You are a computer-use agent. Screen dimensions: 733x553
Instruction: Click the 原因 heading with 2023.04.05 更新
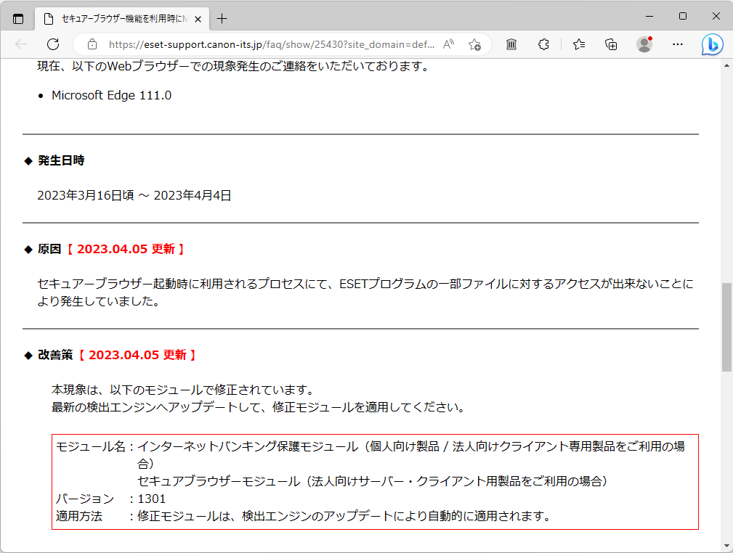tap(111, 249)
